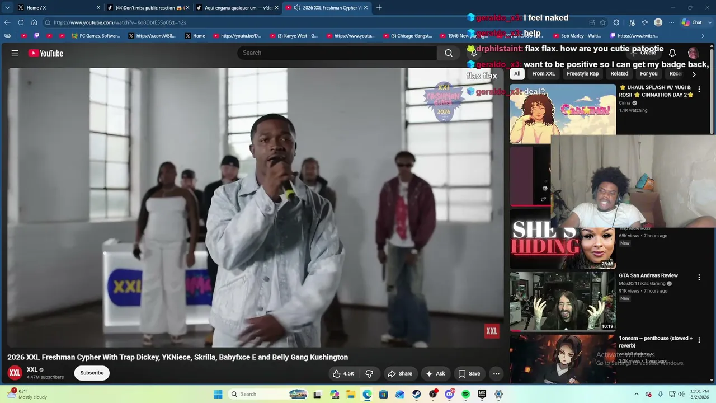Open volume control in the system tray
This screenshot has width=716, height=403.
coord(681,394)
